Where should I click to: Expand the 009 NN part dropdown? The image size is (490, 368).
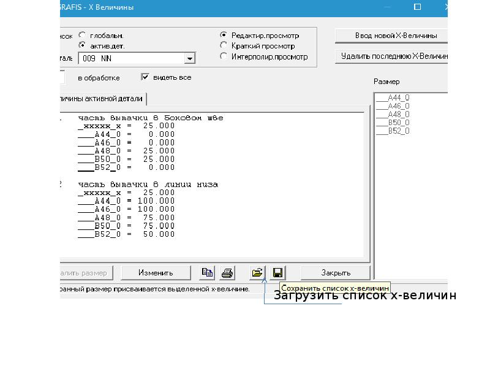[189, 58]
